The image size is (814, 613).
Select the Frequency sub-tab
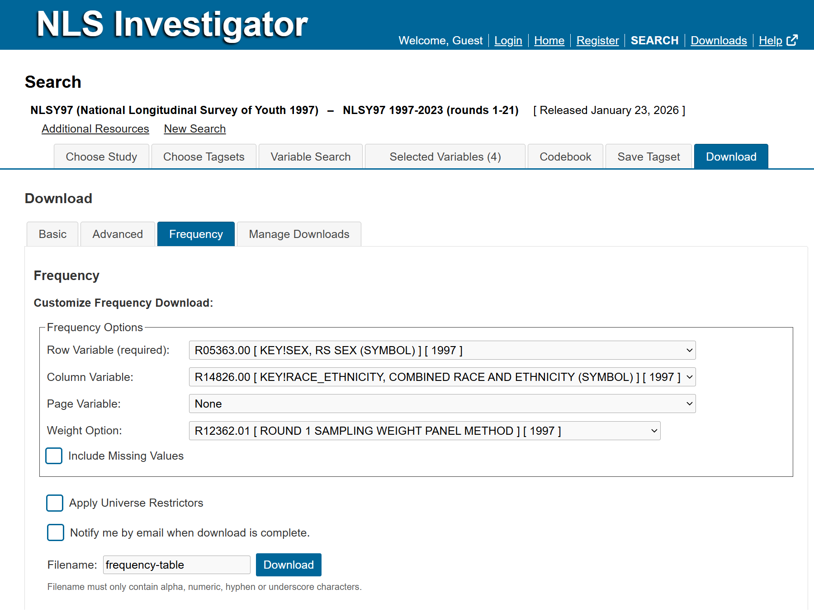[x=196, y=234]
